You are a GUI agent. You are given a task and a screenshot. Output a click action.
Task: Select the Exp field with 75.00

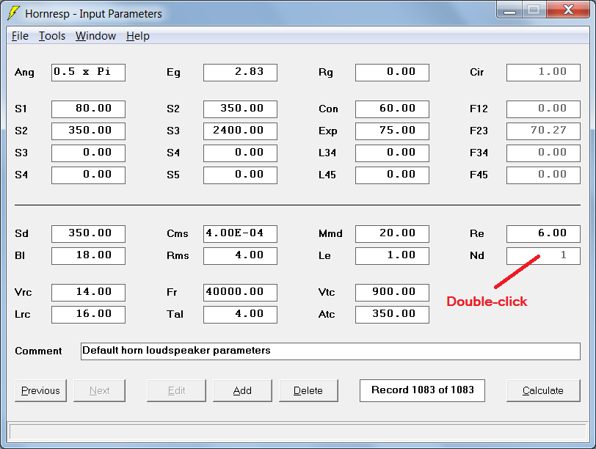[392, 131]
